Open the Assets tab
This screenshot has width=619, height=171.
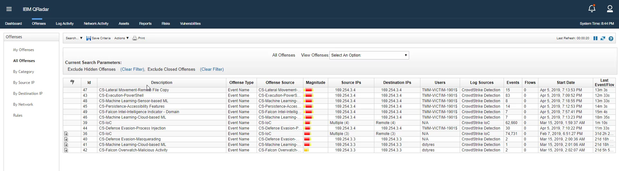click(x=124, y=23)
